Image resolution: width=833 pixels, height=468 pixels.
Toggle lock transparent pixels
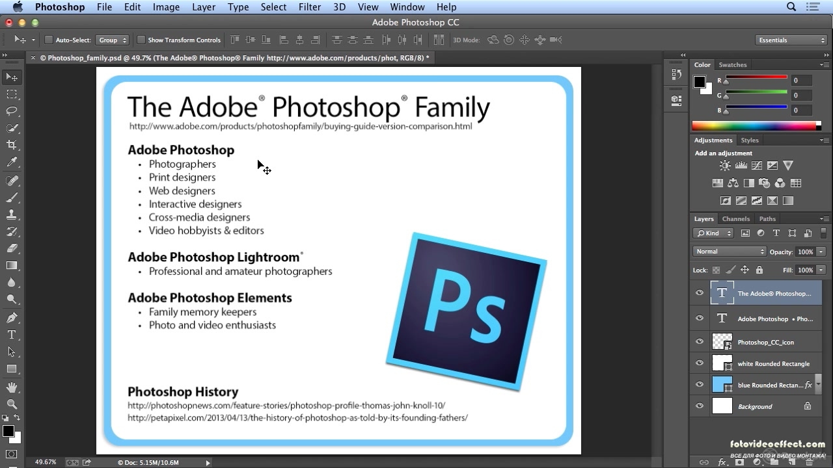pos(717,270)
